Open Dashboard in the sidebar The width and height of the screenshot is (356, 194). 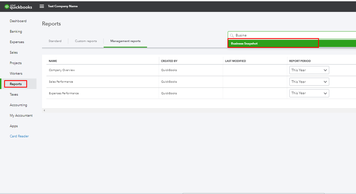pos(18,21)
